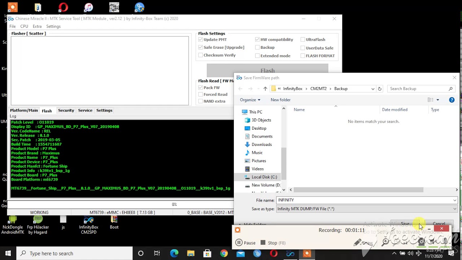This screenshot has width=462, height=260.
Task: Refresh the Backup folder listing
Action: [x=379, y=88]
